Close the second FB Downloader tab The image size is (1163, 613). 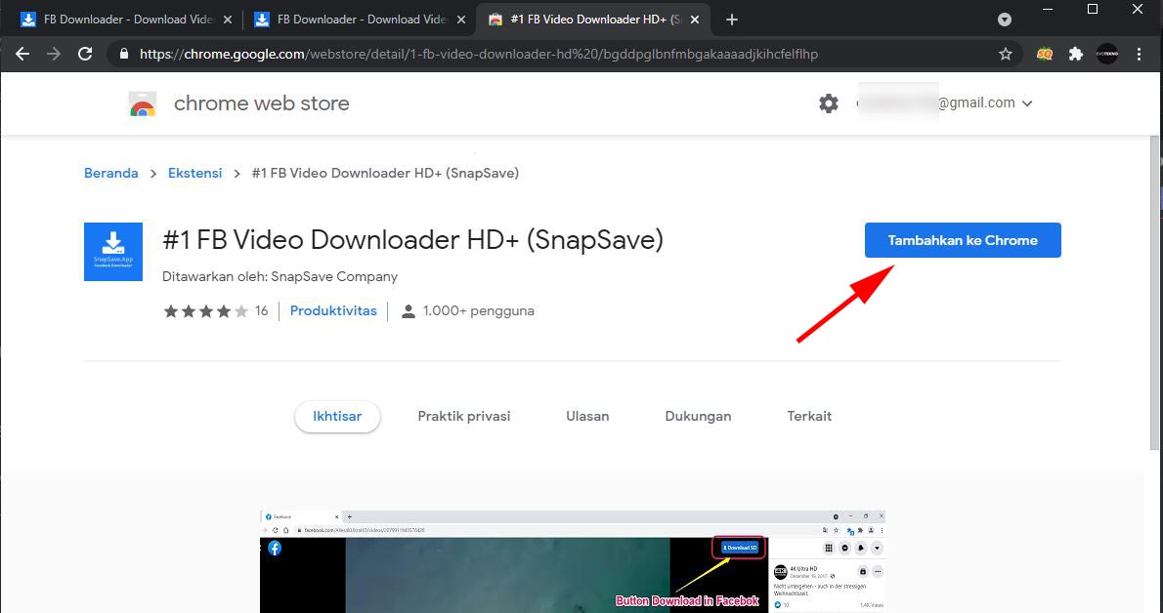point(460,20)
